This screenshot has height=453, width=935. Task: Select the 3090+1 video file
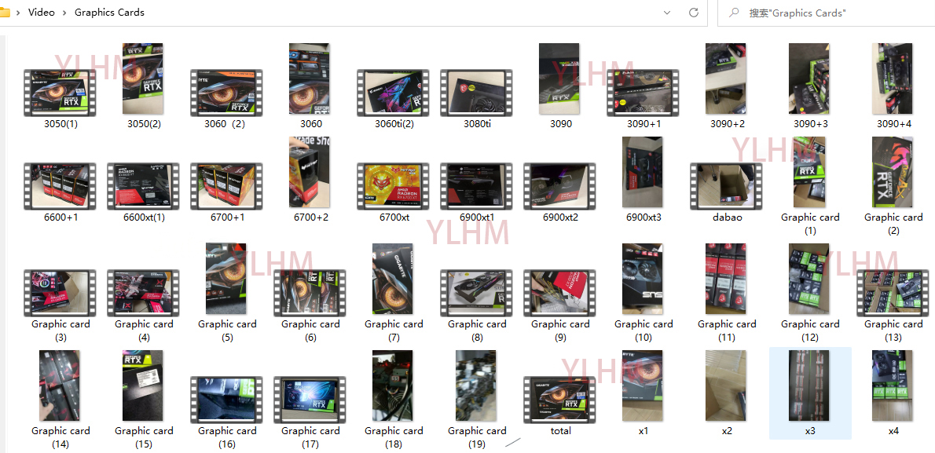[x=643, y=93]
